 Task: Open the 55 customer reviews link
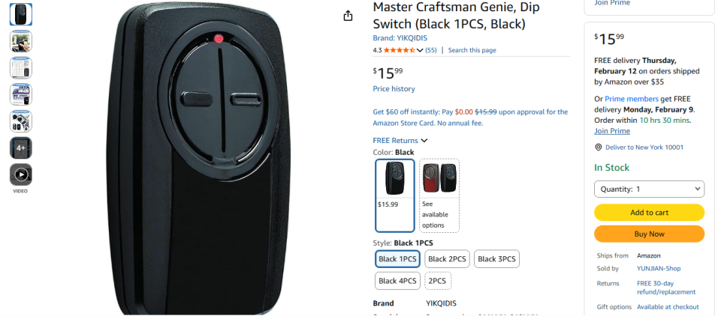click(431, 50)
